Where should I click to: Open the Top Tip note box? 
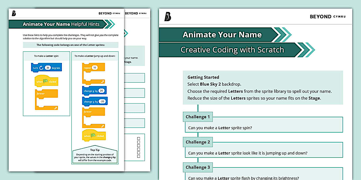coord(95,156)
